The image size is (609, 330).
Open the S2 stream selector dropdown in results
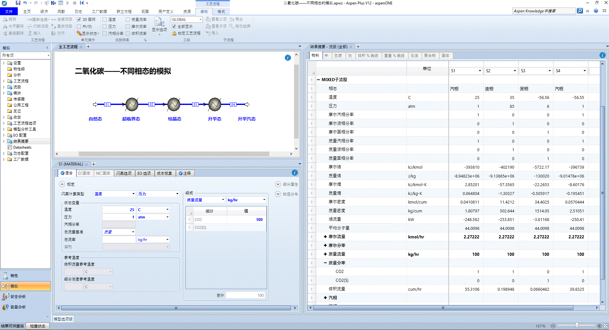(515, 71)
